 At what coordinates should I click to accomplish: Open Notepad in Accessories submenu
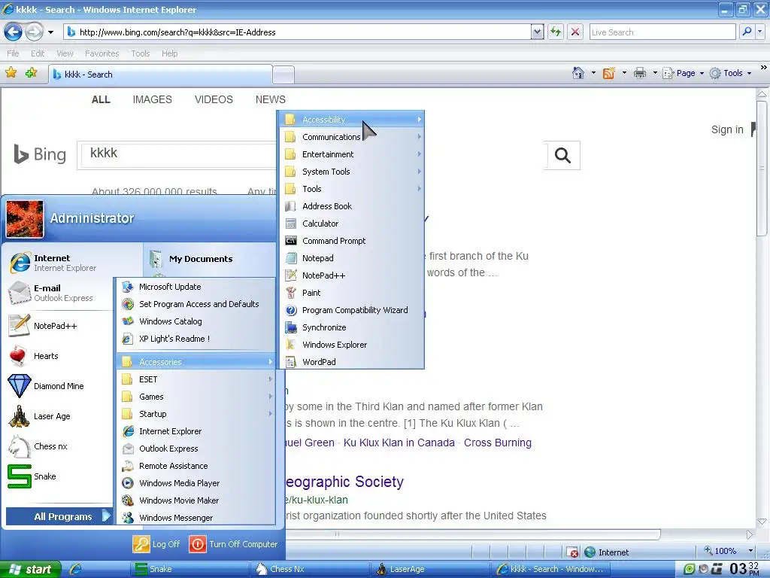(x=351, y=258)
